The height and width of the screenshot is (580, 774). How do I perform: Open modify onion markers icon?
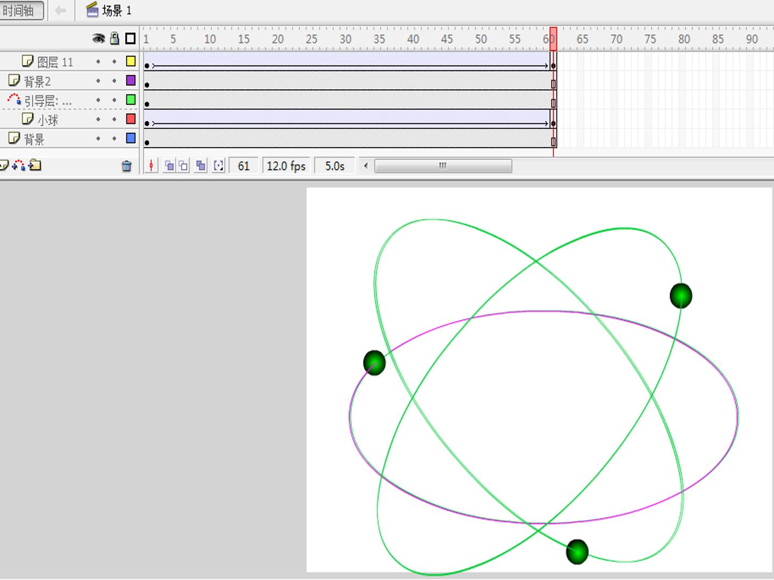[218, 166]
